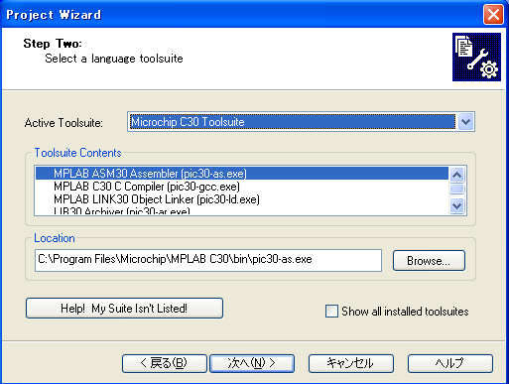Select MPLAB ASM30 Assembler entry
The height and width of the screenshot is (384, 509).
coord(242,174)
